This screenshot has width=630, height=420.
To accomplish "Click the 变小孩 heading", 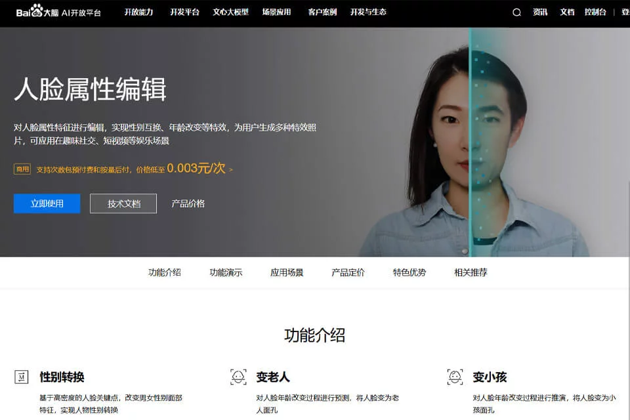I will click(490, 377).
